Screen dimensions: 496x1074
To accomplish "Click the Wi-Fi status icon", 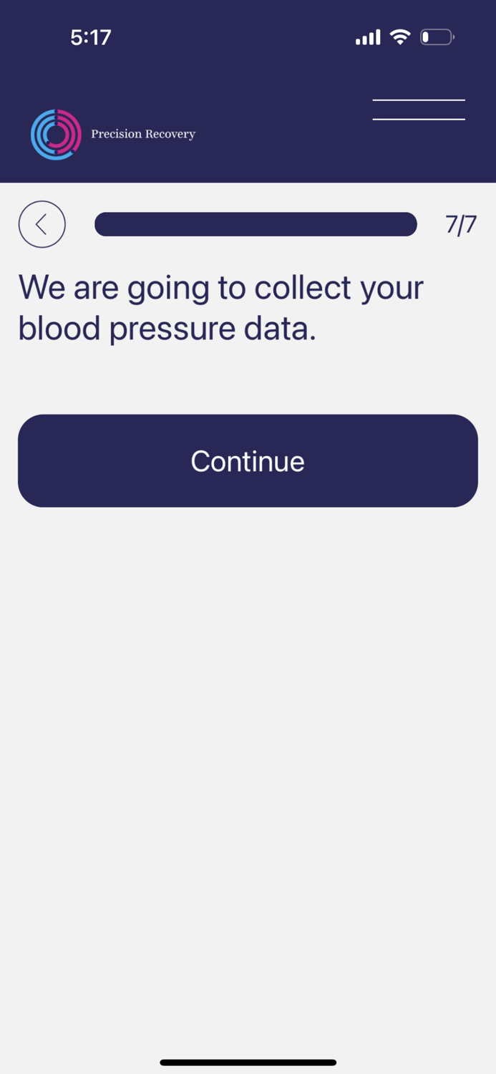I will point(399,36).
